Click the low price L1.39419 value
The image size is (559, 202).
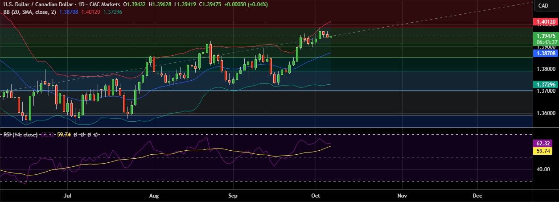click(x=185, y=4)
